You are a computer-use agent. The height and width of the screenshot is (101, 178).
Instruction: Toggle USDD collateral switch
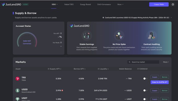[145, 91]
